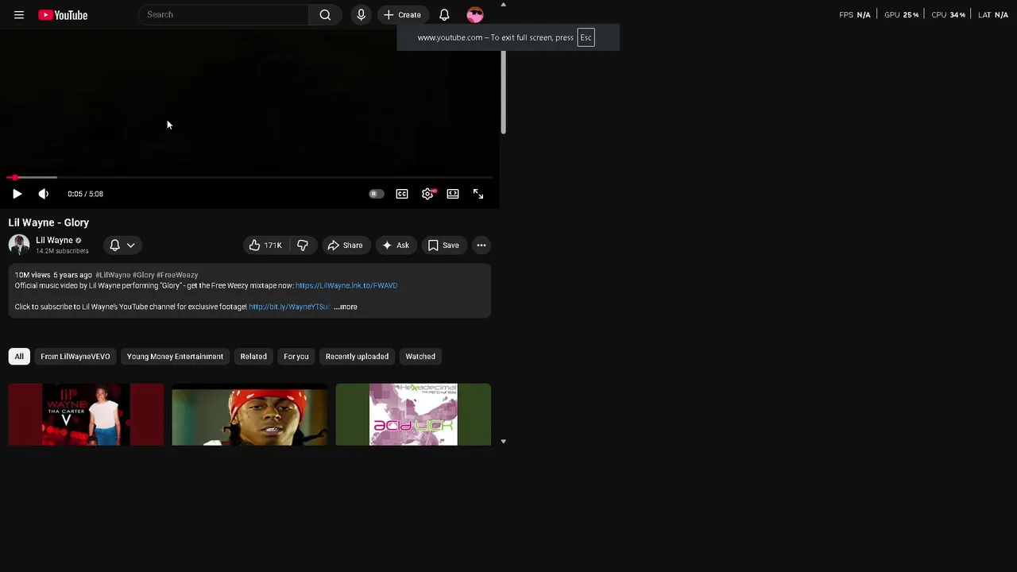Viewport: 1017px width, 572px height.
Task: Click the 0:05 / 5:08 time display
Action: 86,194
